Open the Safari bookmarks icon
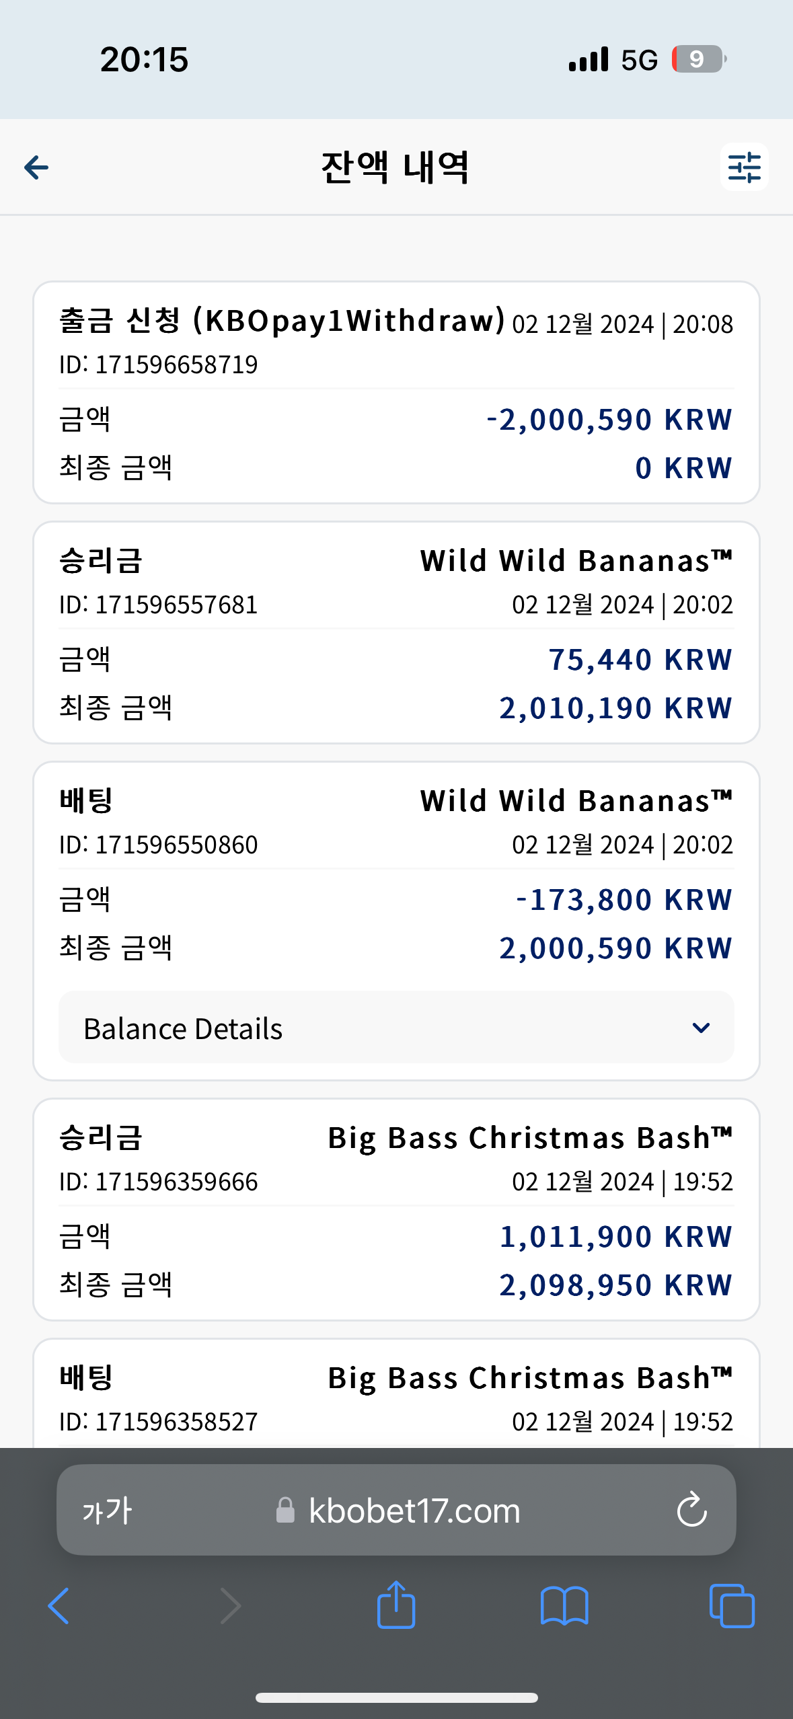793x1719 pixels. coord(564,1607)
